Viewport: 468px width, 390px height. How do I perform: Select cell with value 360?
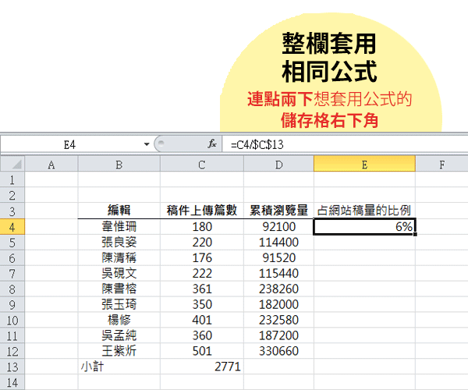(202, 335)
